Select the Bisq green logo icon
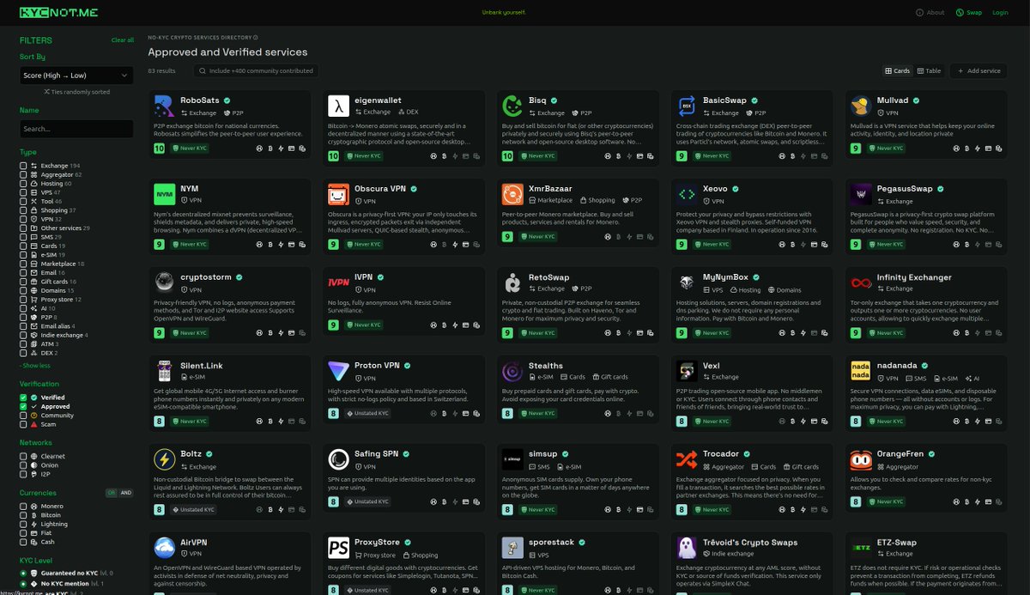Image resolution: width=1030 pixels, height=595 pixels. click(512, 106)
